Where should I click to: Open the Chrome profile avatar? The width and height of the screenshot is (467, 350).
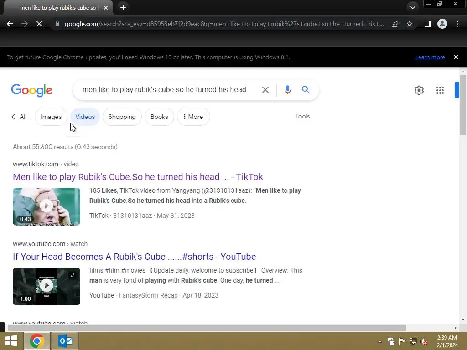click(442, 24)
